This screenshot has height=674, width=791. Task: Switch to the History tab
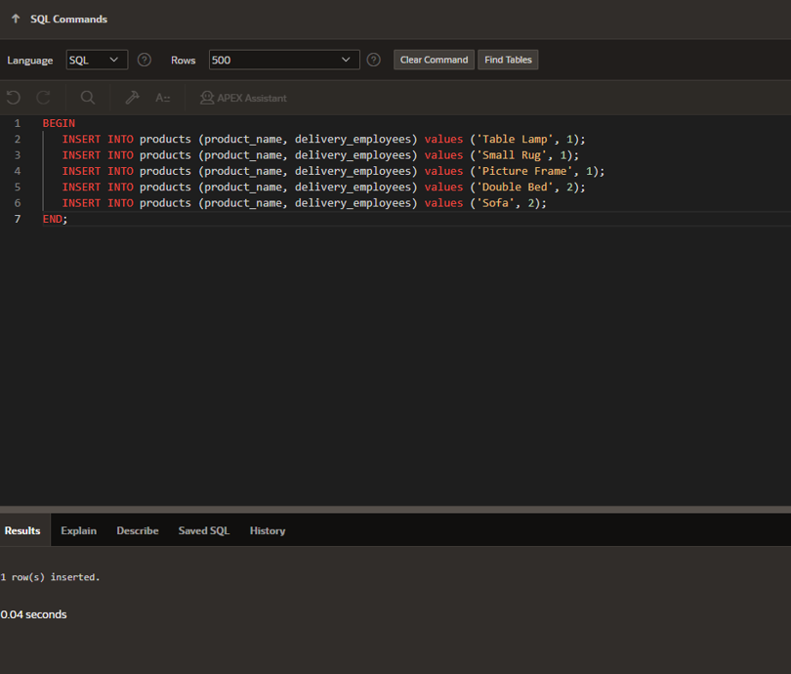268,530
